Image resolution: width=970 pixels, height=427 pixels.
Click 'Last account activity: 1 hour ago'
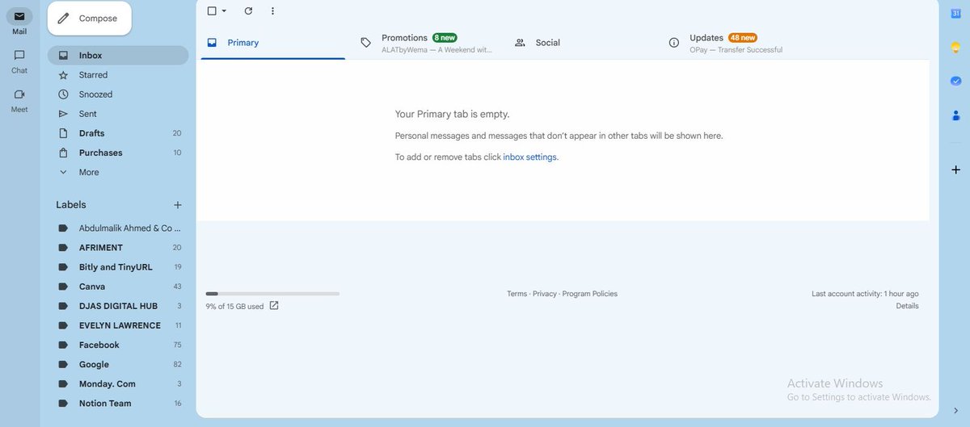[x=865, y=294]
